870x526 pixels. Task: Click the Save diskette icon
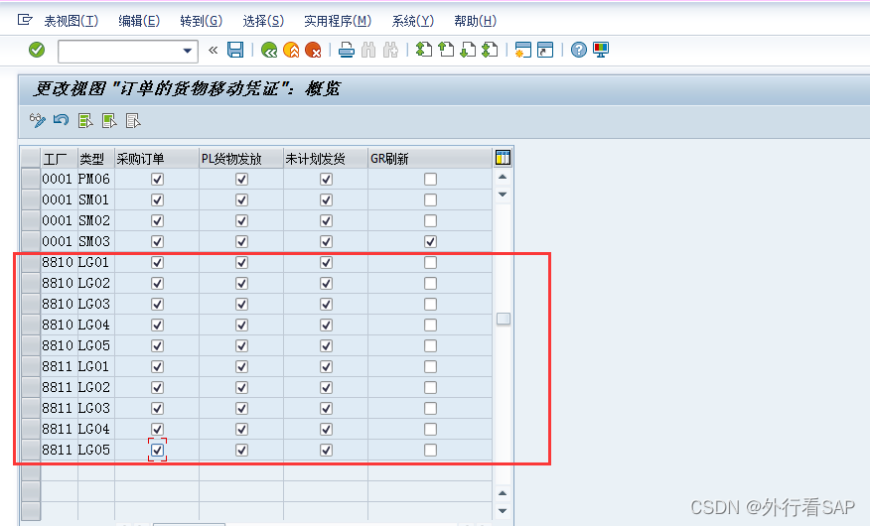pos(235,50)
